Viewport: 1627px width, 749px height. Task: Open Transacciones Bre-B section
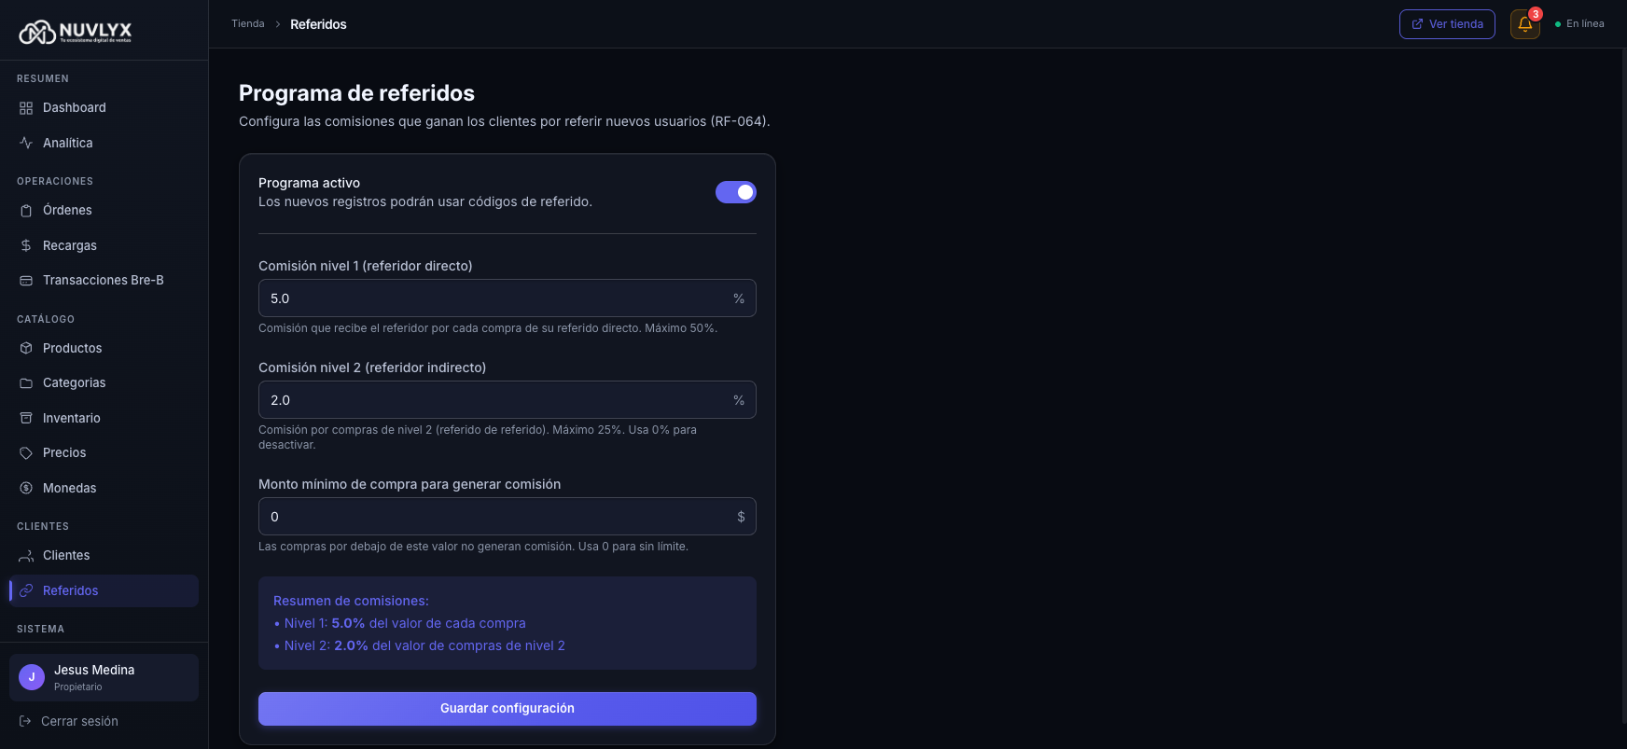[103, 280]
